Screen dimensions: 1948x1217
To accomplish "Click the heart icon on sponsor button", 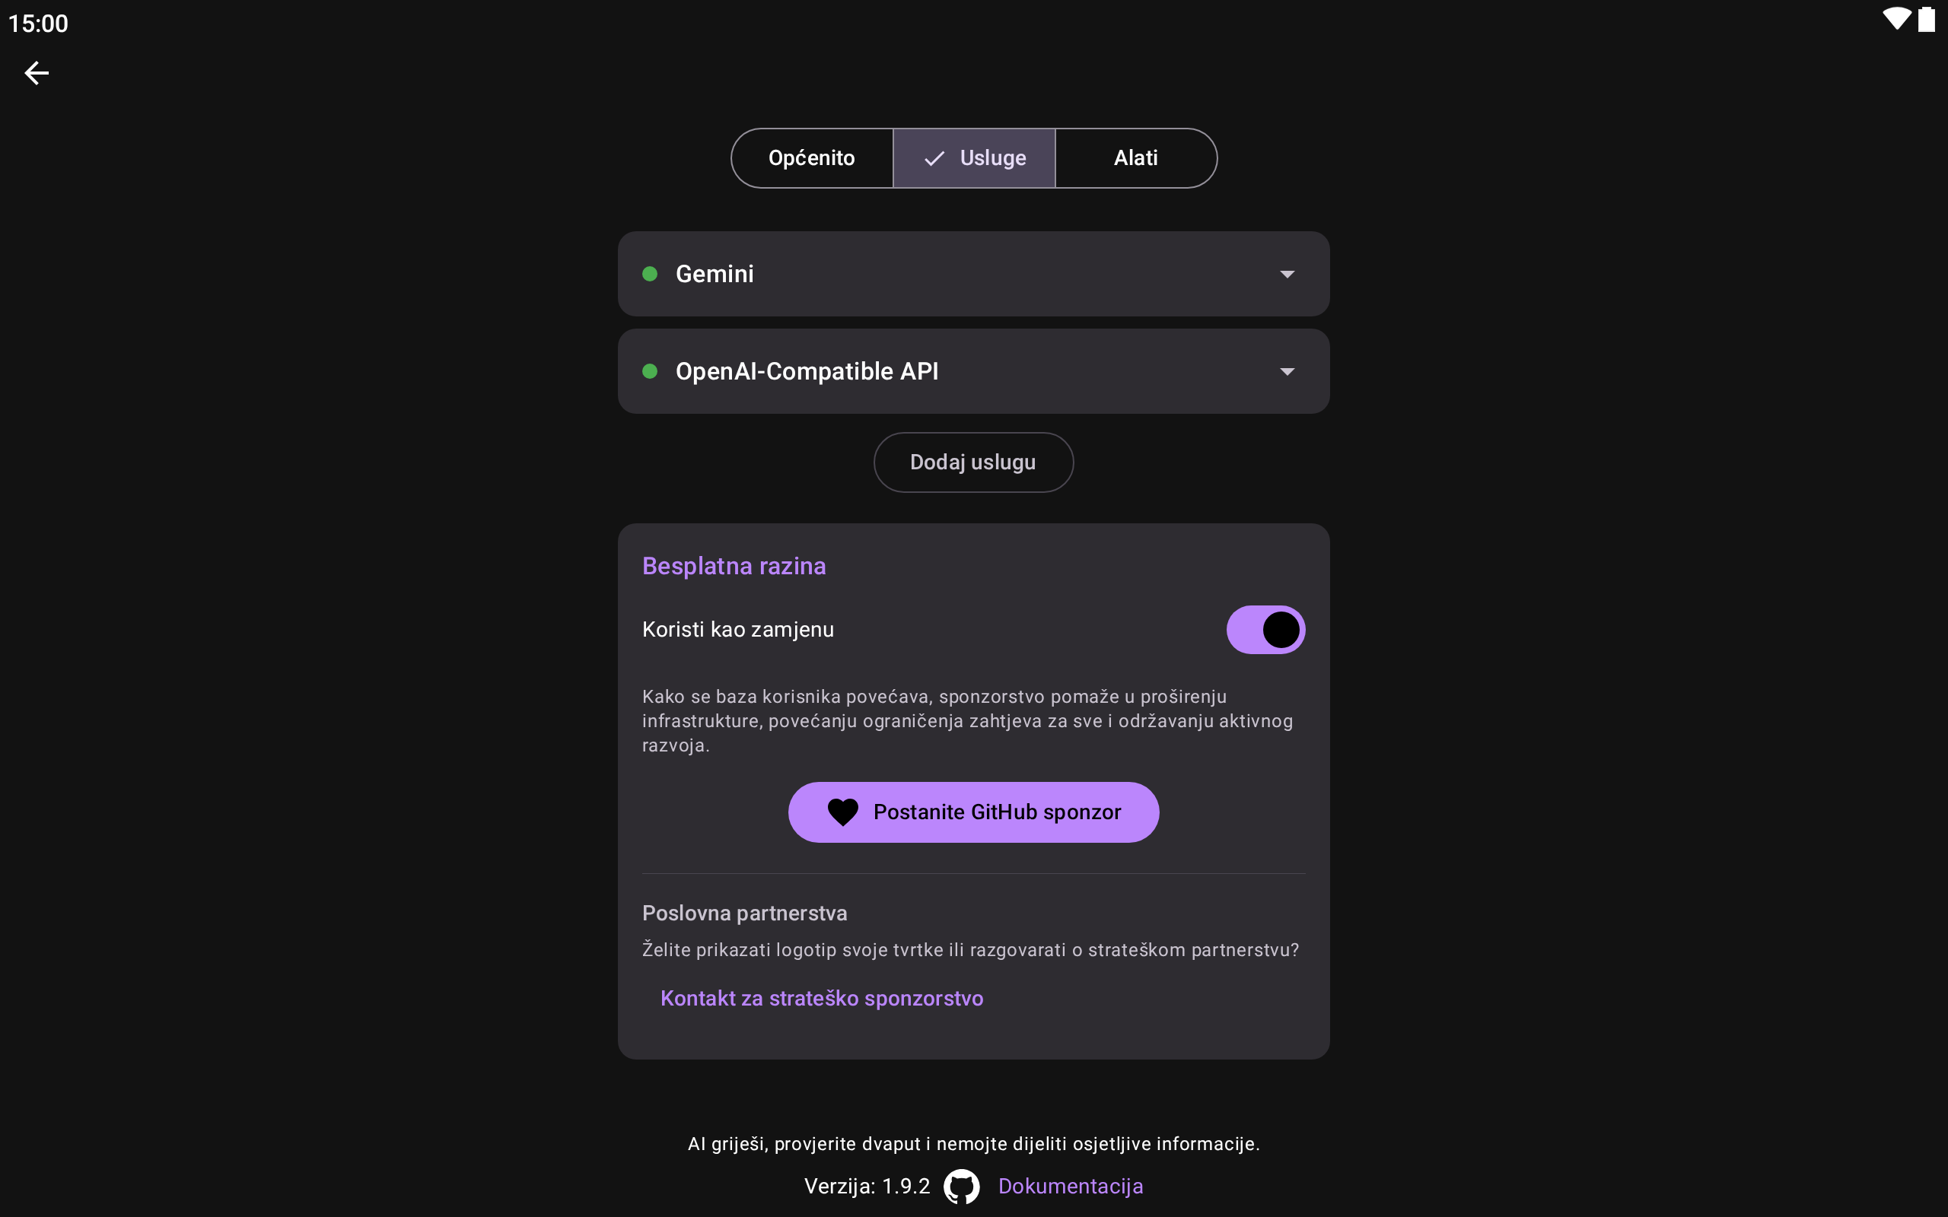I will coord(843,812).
